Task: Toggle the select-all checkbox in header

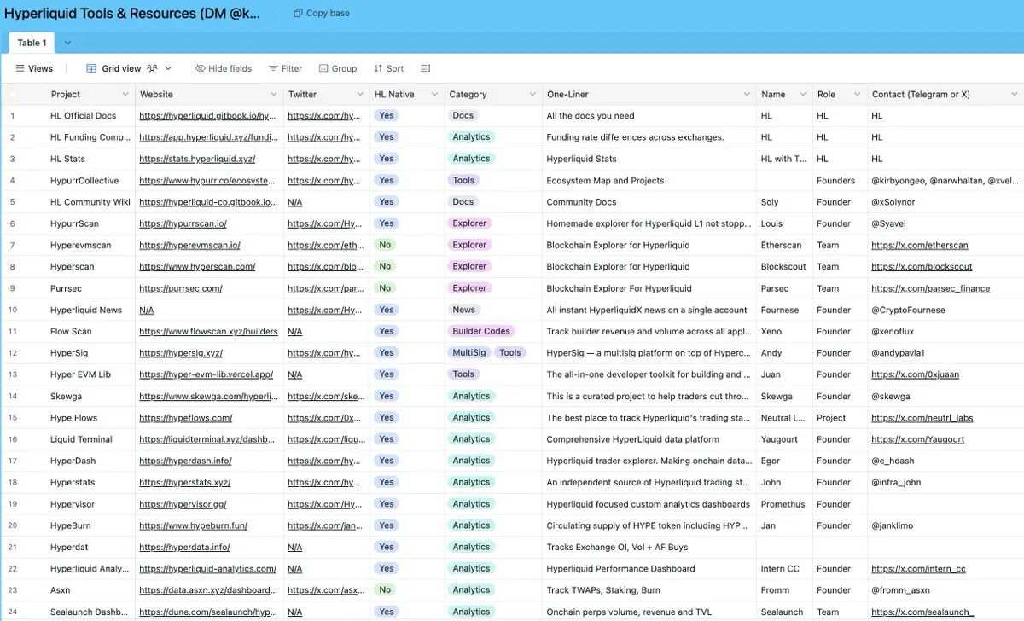Action: [13, 94]
